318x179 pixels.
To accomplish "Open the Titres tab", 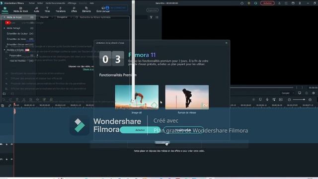I will pyautogui.click(x=47, y=9).
